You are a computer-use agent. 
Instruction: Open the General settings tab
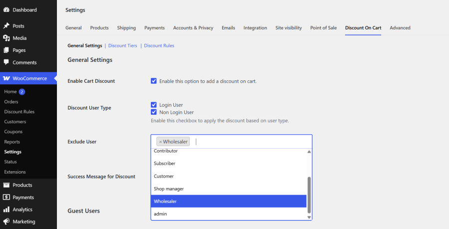click(73, 28)
